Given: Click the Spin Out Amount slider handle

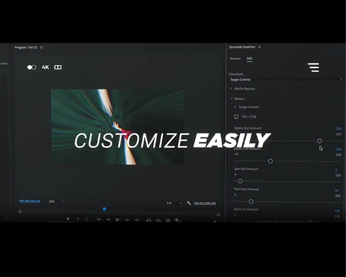Looking at the screenshot, I should point(240,181).
